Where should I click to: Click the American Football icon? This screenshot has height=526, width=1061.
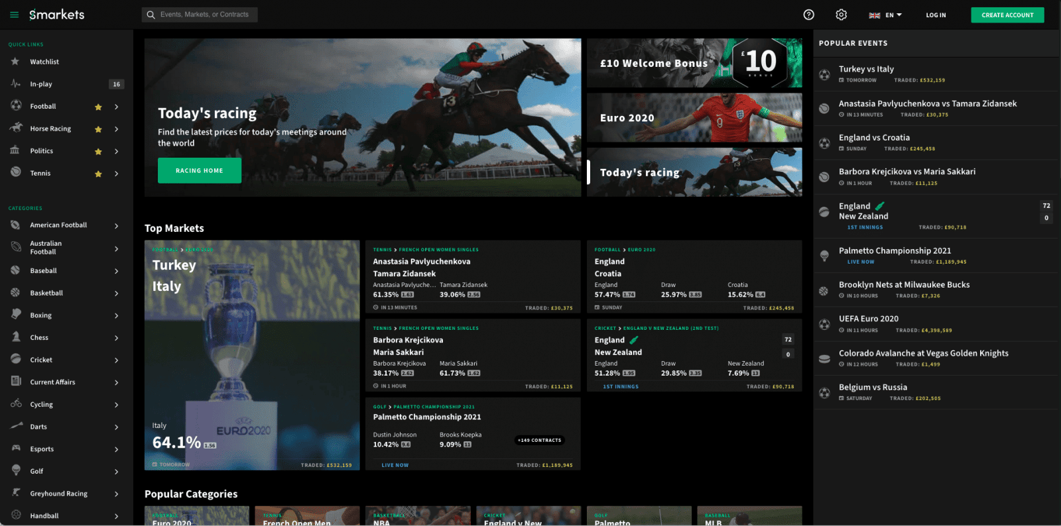click(16, 225)
